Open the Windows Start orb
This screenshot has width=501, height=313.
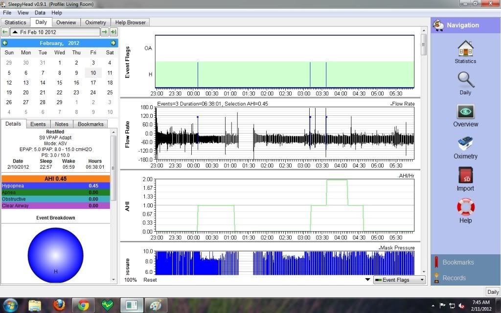click(10, 305)
